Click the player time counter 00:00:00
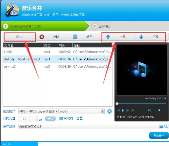Image resolution: width=169 pixels, height=146 pixels. tap(150, 99)
